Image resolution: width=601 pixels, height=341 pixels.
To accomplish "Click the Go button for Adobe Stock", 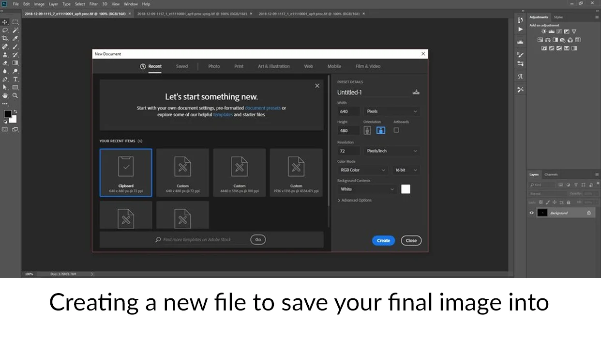I will (258, 239).
